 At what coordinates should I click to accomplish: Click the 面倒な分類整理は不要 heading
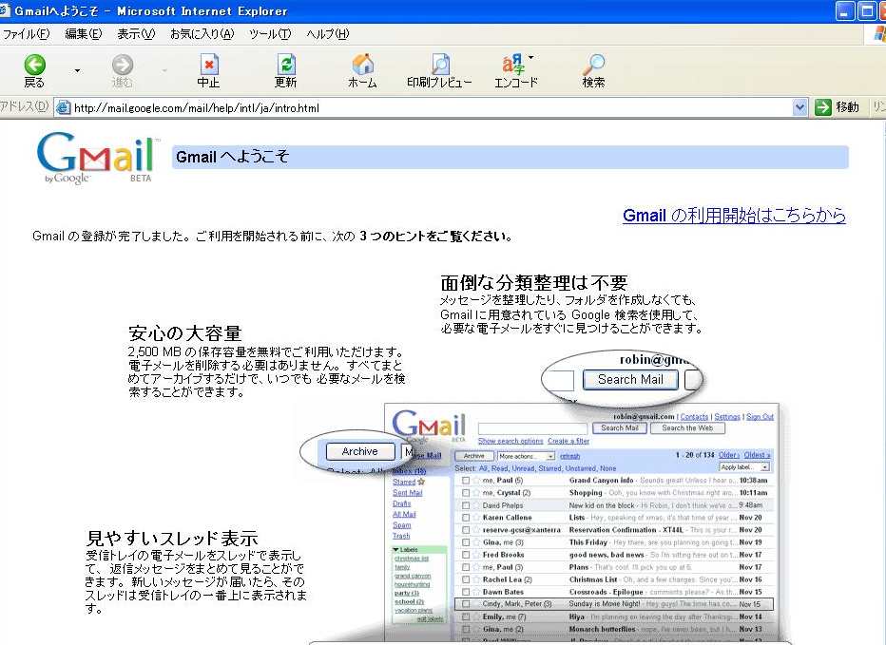pos(534,282)
